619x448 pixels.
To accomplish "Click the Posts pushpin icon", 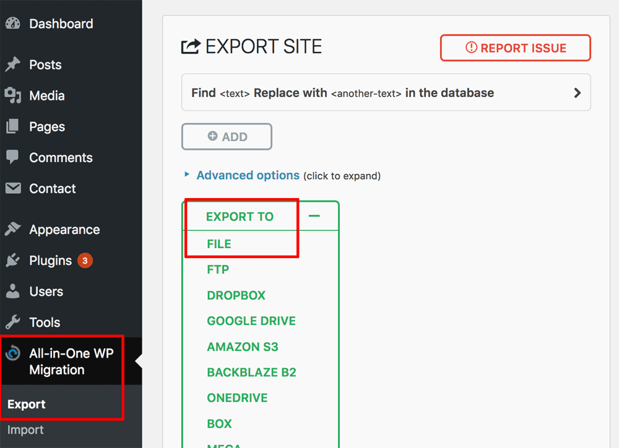I will click(x=12, y=64).
